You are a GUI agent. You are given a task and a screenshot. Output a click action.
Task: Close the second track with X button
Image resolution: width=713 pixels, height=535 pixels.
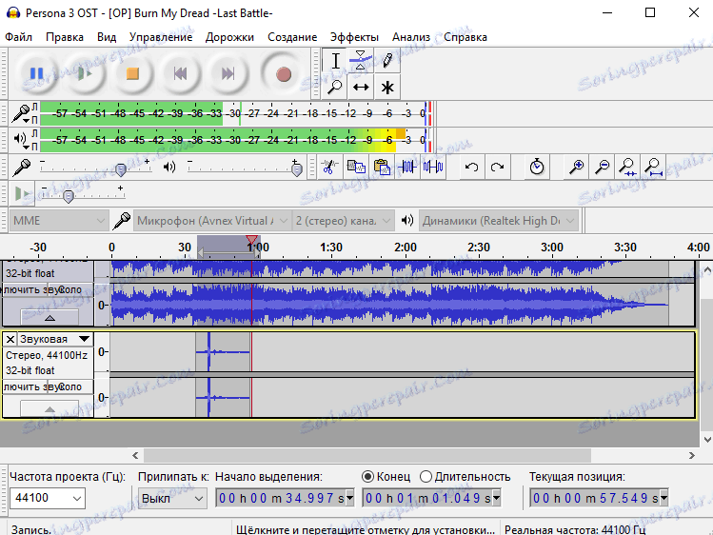point(10,339)
